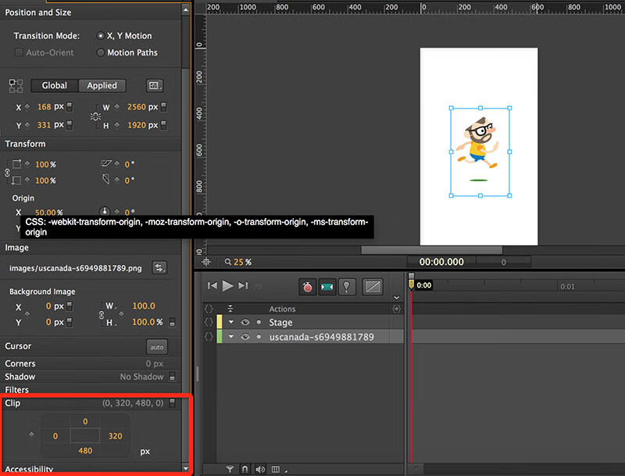Click properties panel scroll-down arrow
The height and width of the screenshot is (476, 625).
click(x=186, y=468)
